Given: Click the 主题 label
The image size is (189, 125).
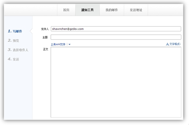Looking at the screenshot, I should [45, 37].
